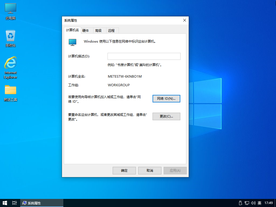The width and height of the screenshot is (276, 207).
Task: Click the volume speaker tray icon
Action: (253, 203)
